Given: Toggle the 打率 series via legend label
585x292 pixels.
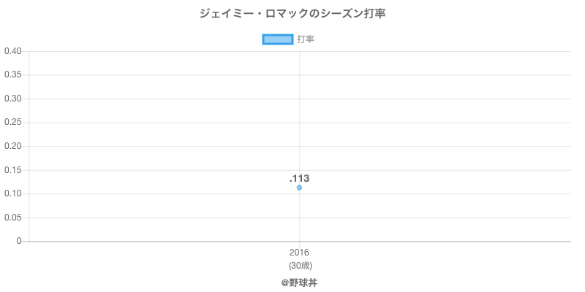Looking at the screenshot, I should click(x=306, y=39).
